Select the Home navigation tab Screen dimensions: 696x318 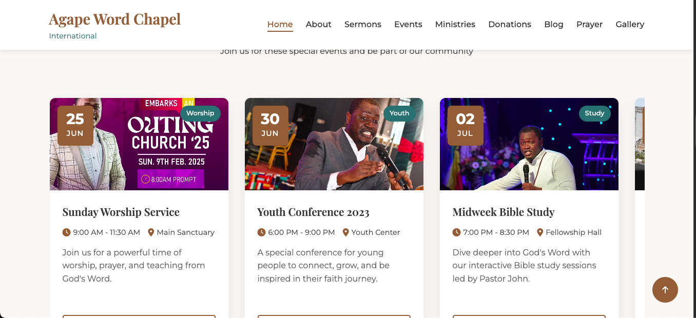280,24
